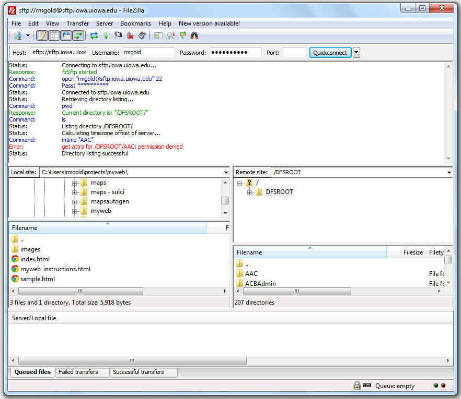The width and height of the screenshot is (461, 399).
Task: Toggle local directory tree display
Action: pos(54,36)
